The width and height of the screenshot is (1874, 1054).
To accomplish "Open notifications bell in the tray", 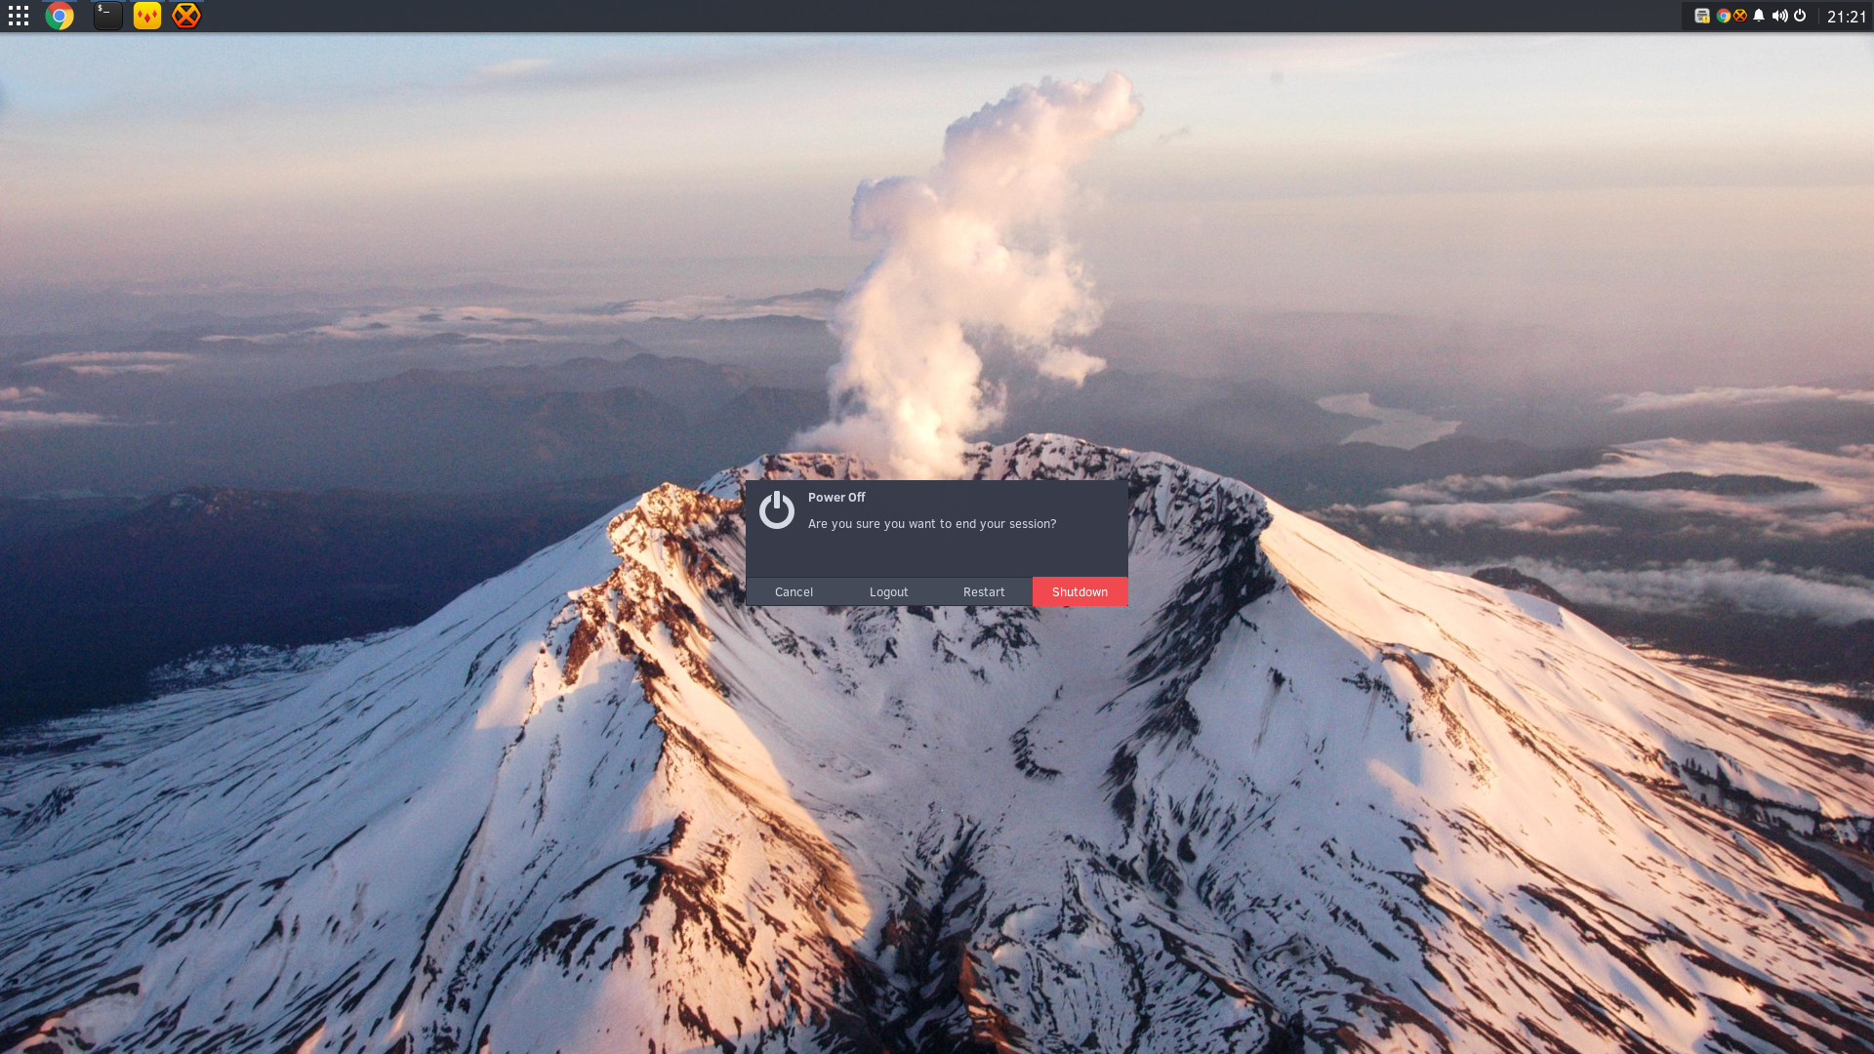I will tap(1759, 16).
